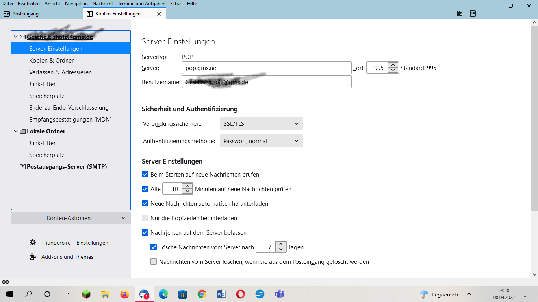The image size is (538, 302).
Task: Open Microsoft Word from the taskbar
Action: tap(221, 294)
